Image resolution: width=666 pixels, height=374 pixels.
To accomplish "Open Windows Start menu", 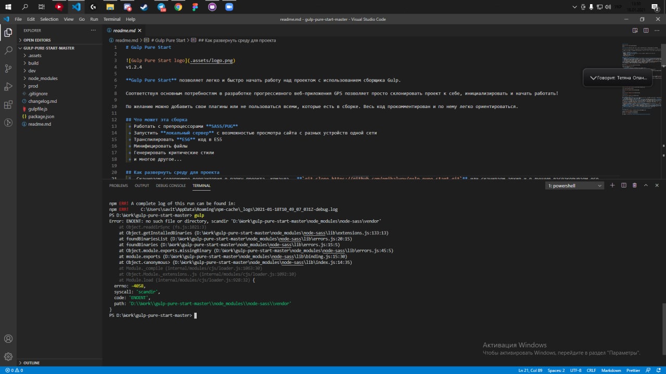I will [x=8, y=7].
